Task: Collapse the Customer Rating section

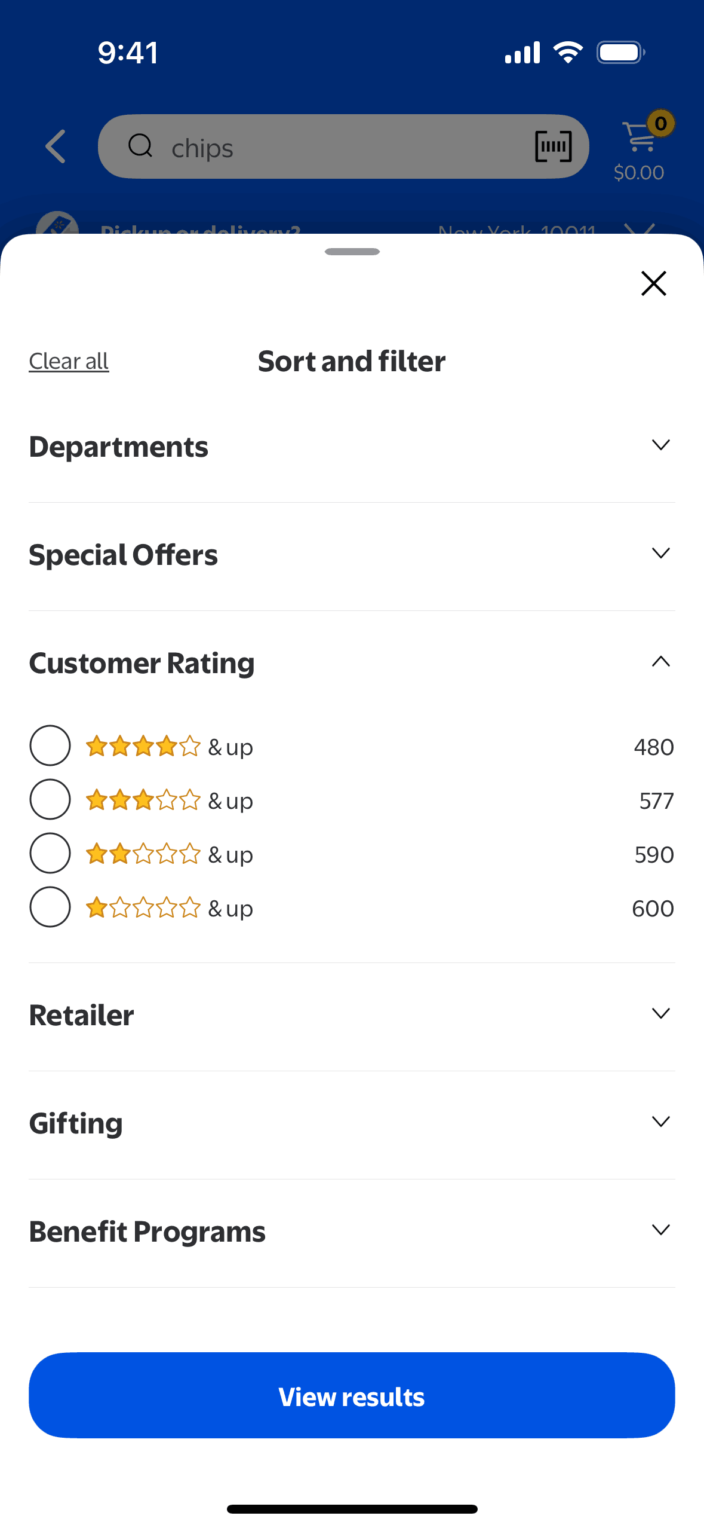Action: [x=660, y=662]
